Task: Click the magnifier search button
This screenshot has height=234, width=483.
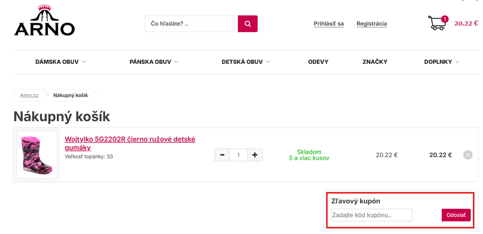Action: (x=247, y=24)
